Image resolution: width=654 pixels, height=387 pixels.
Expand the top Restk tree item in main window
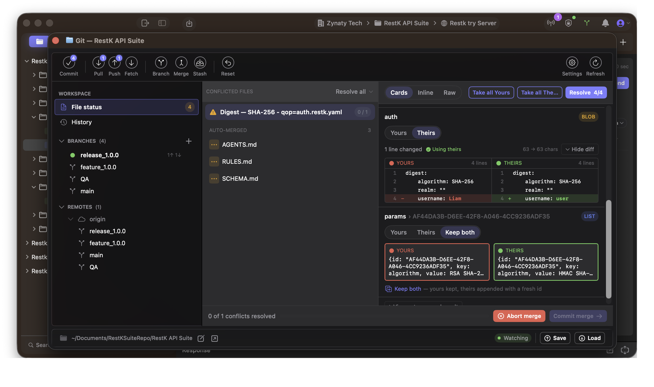(x=27, y=61)
